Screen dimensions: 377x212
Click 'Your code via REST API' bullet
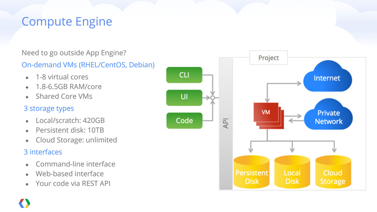(x=73, y=183)
